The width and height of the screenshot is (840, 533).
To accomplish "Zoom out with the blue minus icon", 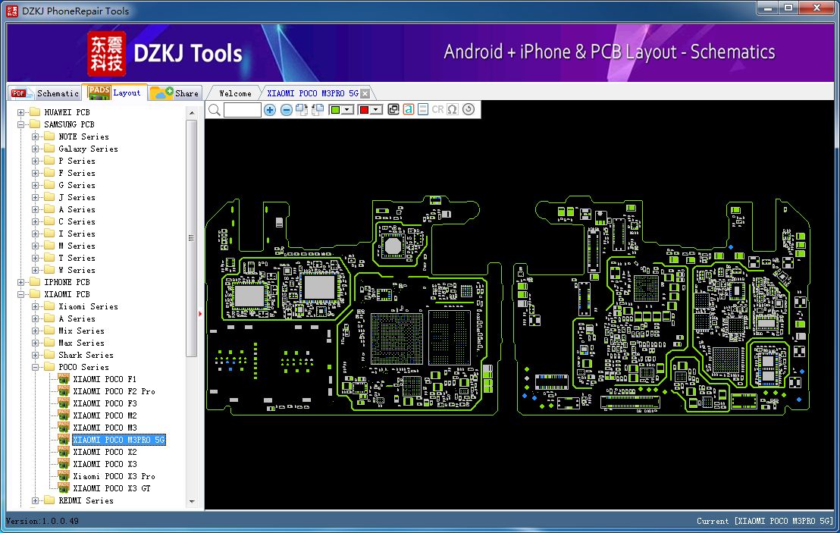I will pyautogui.click(x=286, y=110).
